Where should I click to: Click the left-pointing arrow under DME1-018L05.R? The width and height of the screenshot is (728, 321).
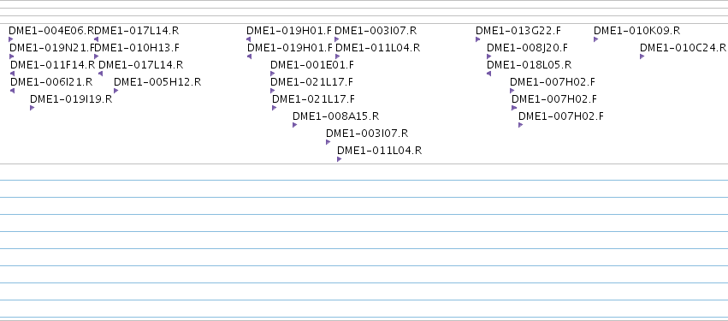click(x=488, y=74)
